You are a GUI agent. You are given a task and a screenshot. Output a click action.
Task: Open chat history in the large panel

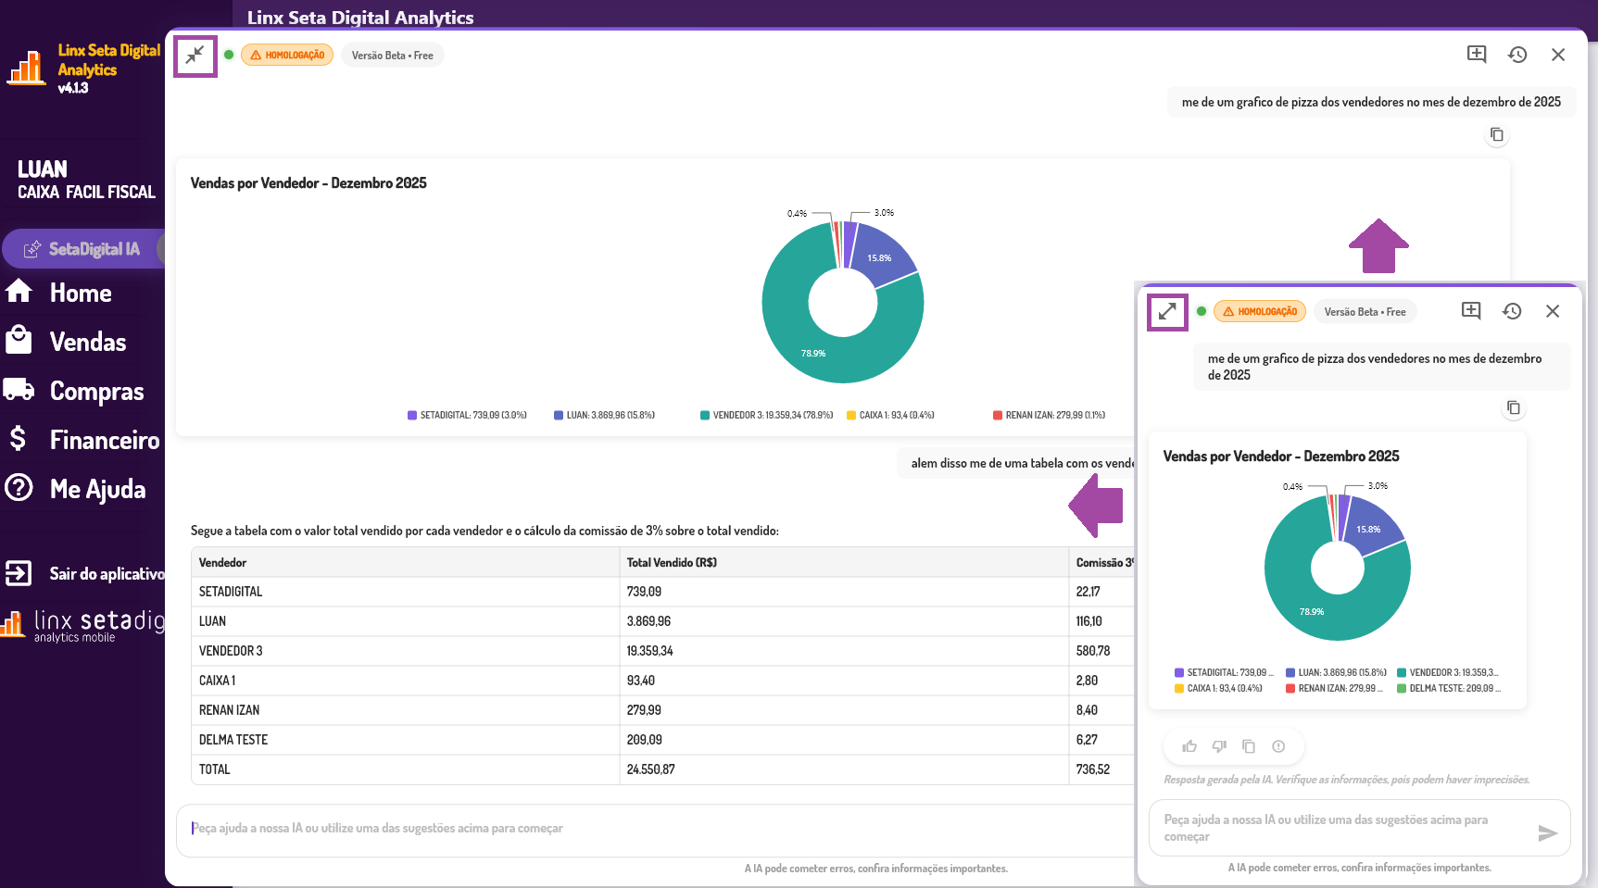(x=1517, y=55)
